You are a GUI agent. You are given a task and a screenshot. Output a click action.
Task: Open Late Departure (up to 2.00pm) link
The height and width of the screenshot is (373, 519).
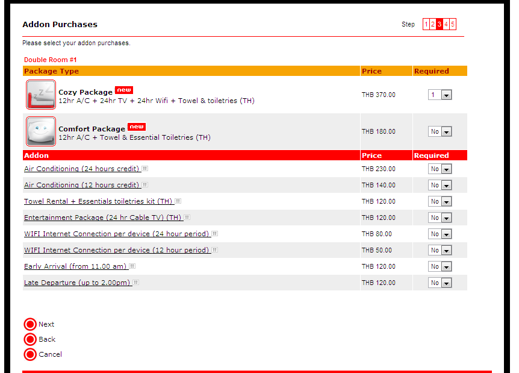pyautogui.click(x=77, y=283)
